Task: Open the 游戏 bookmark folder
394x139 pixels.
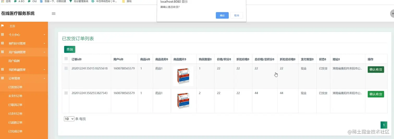Action: coord(127,1)
